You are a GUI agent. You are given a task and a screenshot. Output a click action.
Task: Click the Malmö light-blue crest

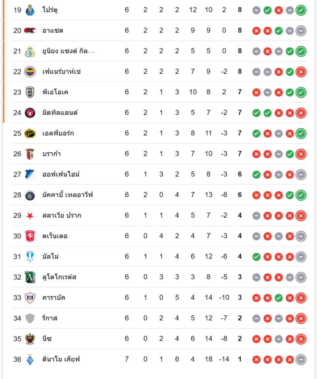30,257
